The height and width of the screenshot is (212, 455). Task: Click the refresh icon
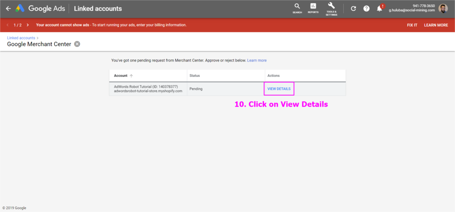tap(353, 9)
